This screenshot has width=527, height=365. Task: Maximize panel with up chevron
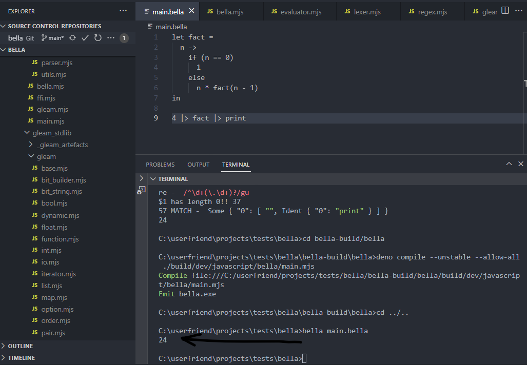(509, 164)
